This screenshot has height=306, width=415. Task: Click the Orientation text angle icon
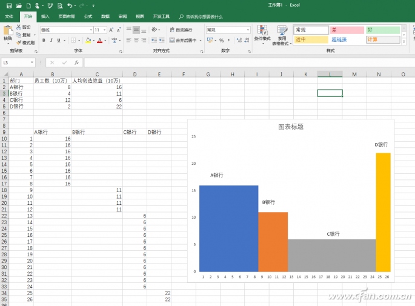point(154,30)
